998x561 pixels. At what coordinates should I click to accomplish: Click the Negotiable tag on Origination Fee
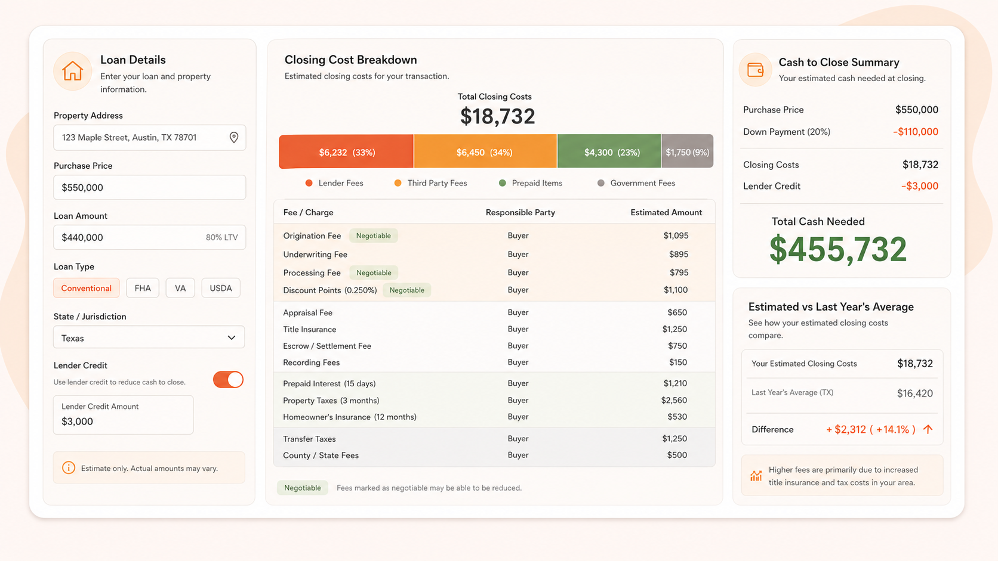(374, 235)
